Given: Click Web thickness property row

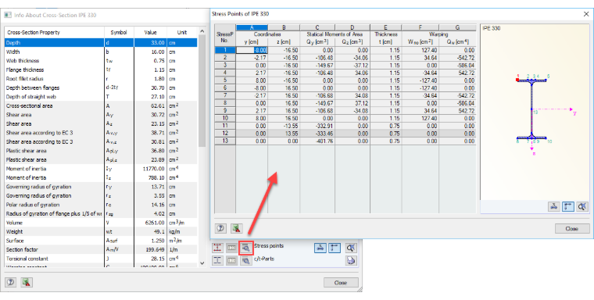Looking at the screenshot, I should (x=101, y=61).
